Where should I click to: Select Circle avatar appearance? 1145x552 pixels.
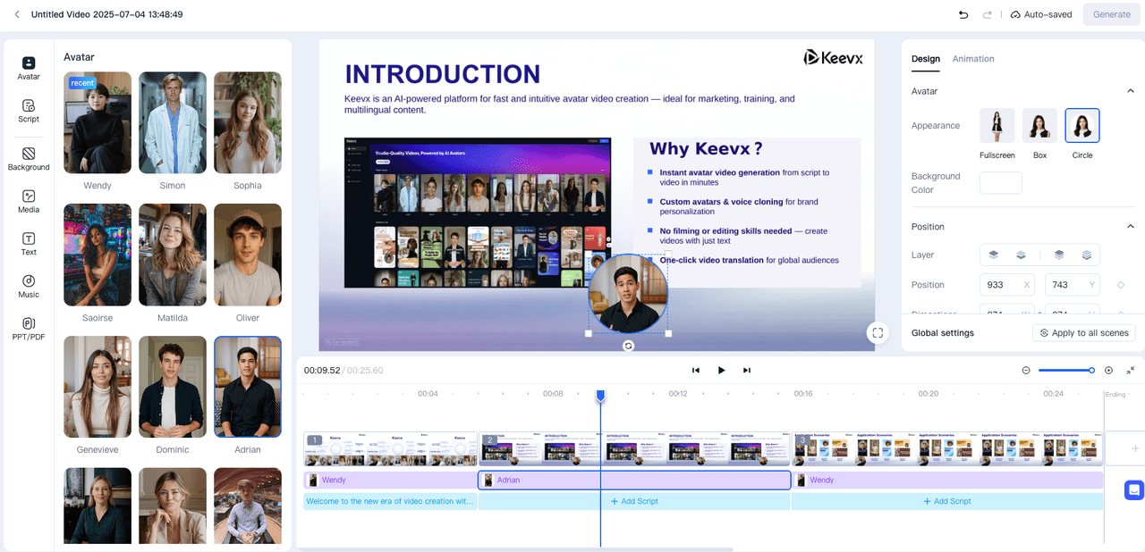1082,126
